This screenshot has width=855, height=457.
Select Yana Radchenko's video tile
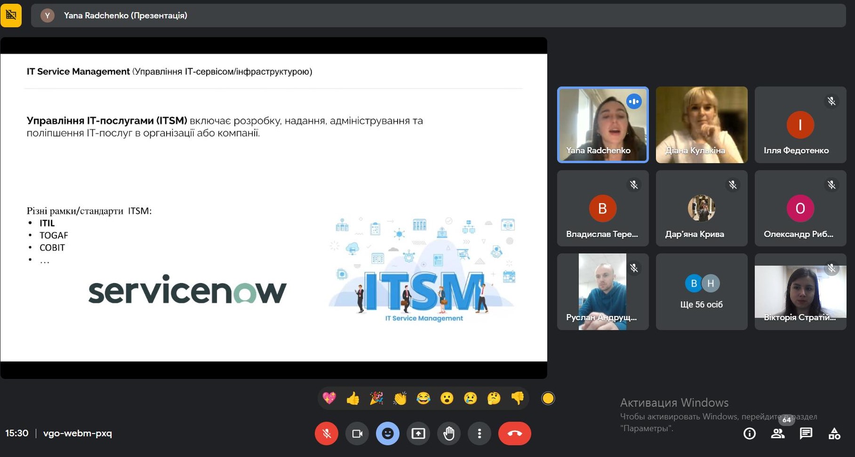pyautogui.click(x=603, y=125)
